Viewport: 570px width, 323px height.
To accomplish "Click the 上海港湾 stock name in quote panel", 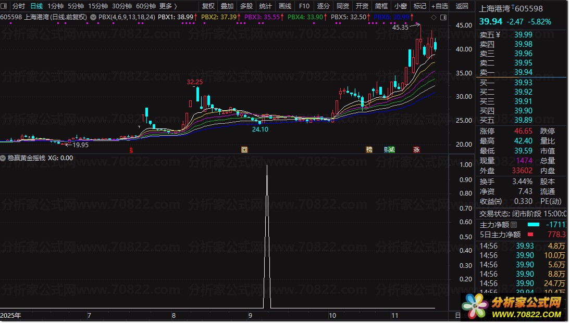I will pos(495,9).
